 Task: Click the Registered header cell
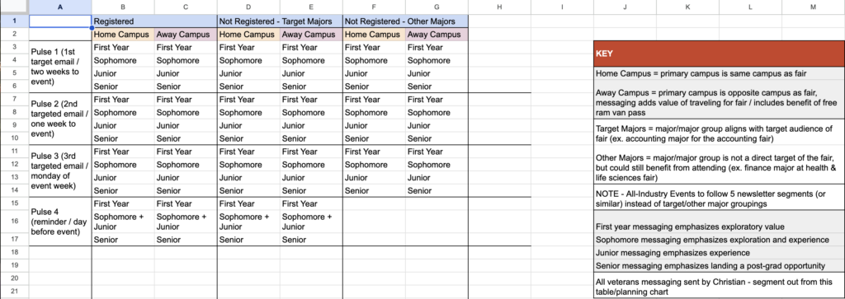(154, 21)
